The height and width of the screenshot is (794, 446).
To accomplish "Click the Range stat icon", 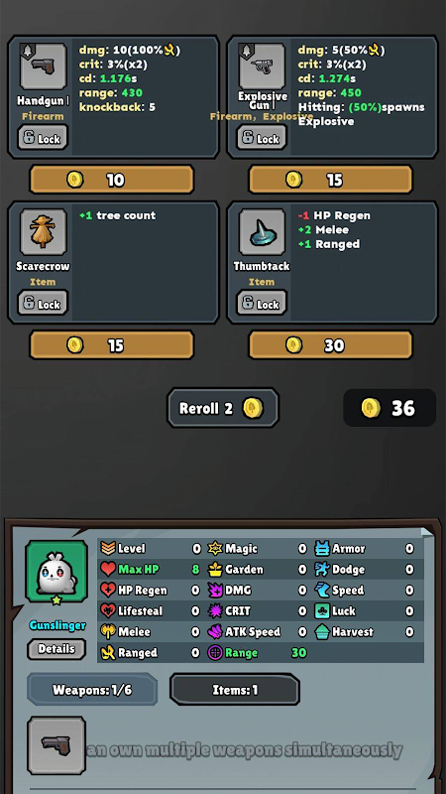I will 215,653.
